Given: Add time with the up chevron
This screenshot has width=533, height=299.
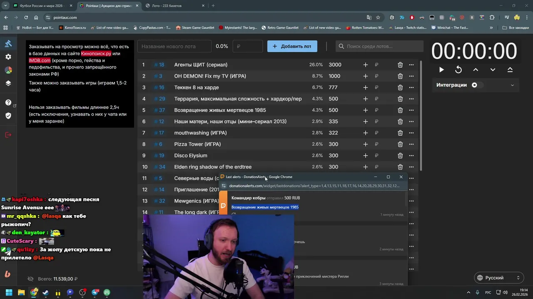Looking at the screenshot, I should (476, 70).
